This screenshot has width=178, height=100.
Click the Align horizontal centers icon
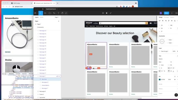pyautogui.click(x=163, y=21)
